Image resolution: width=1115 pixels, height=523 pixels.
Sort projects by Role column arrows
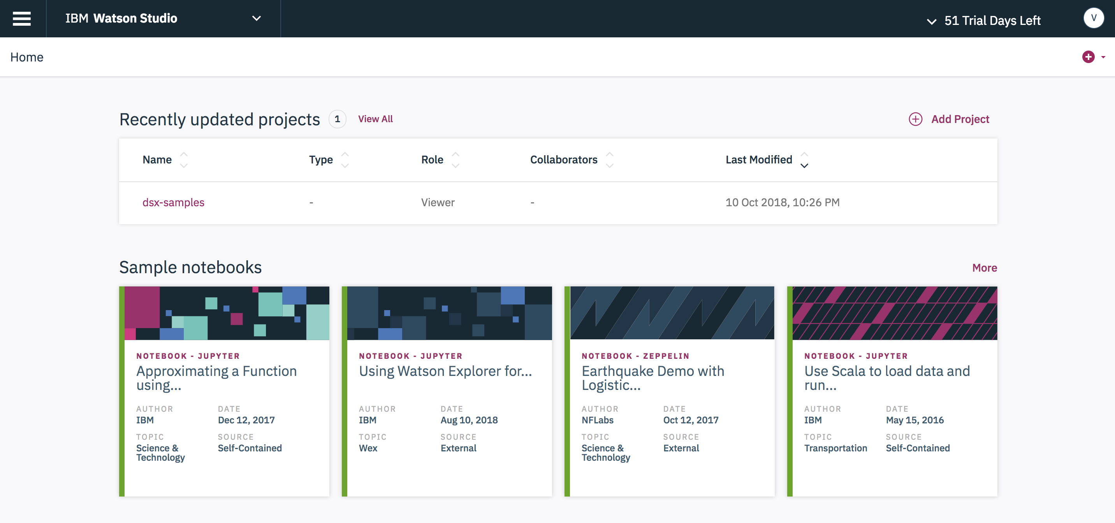coord(455,160)
